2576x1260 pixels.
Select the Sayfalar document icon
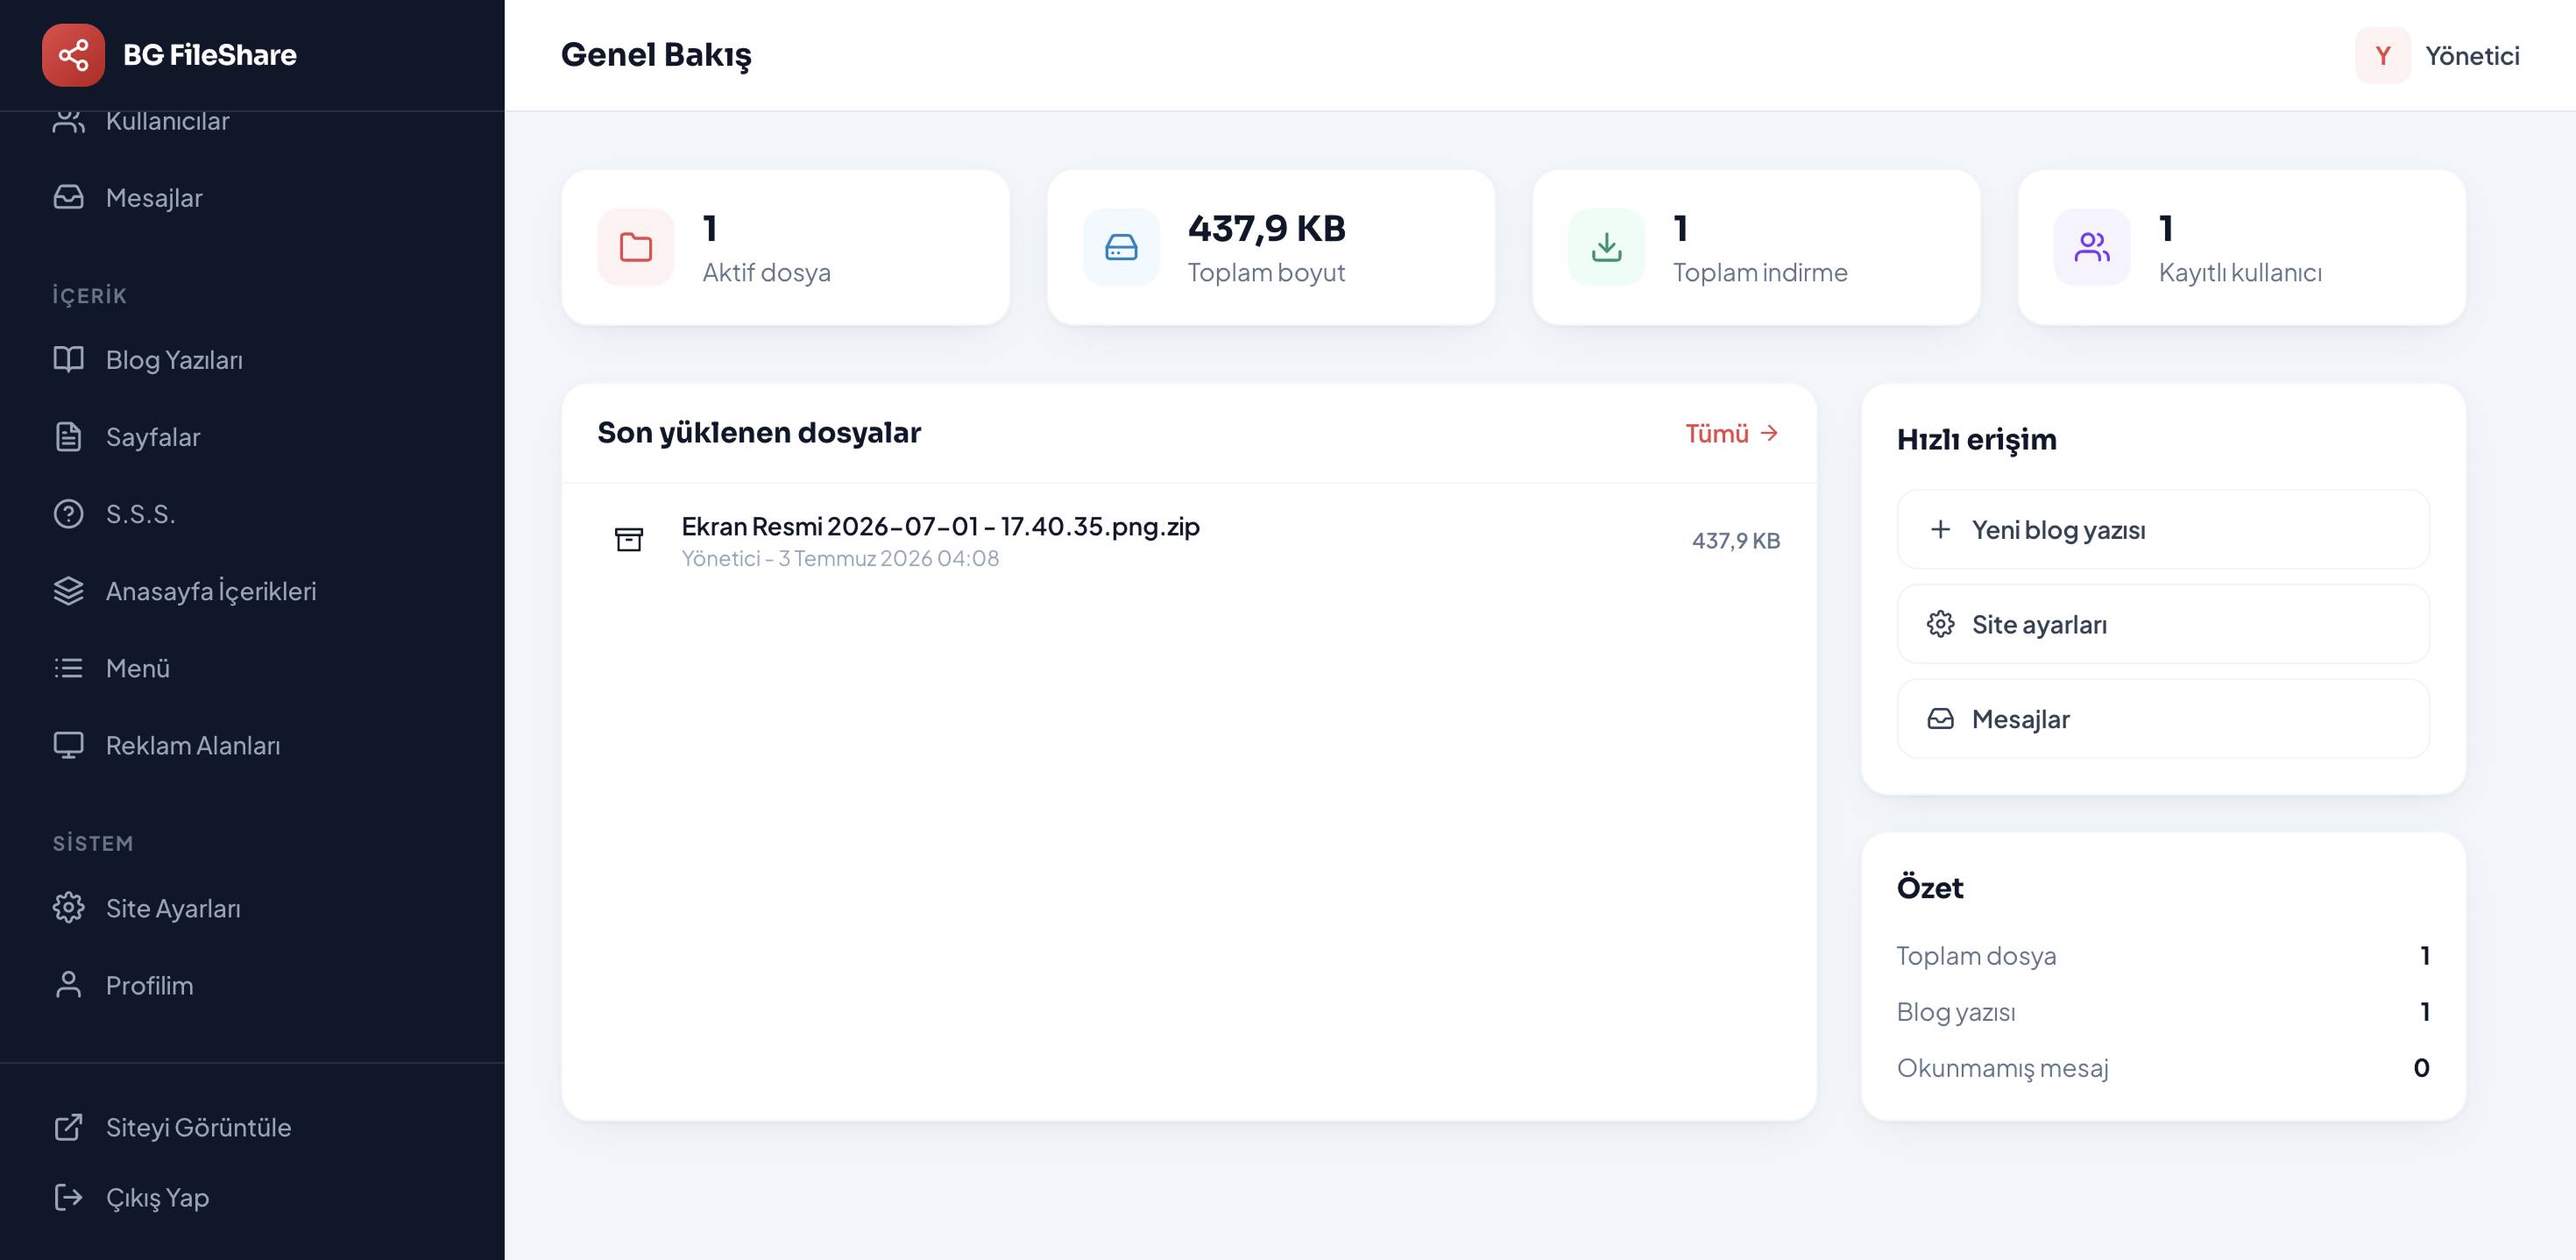68,436
